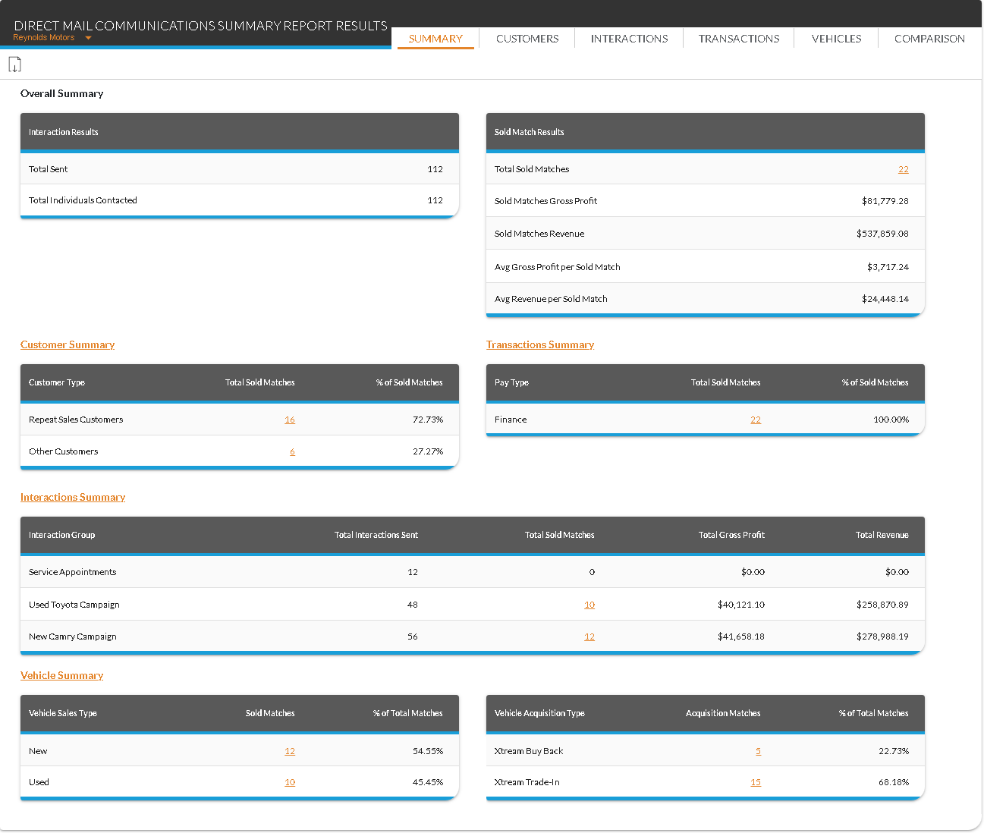Click the Interactions Summary heading link
This screenshot has height=833, width=984.
[x=73, y=497]
